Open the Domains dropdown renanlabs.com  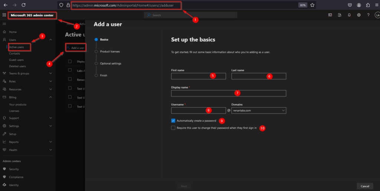pyautogui.click(x=259, y=111)
